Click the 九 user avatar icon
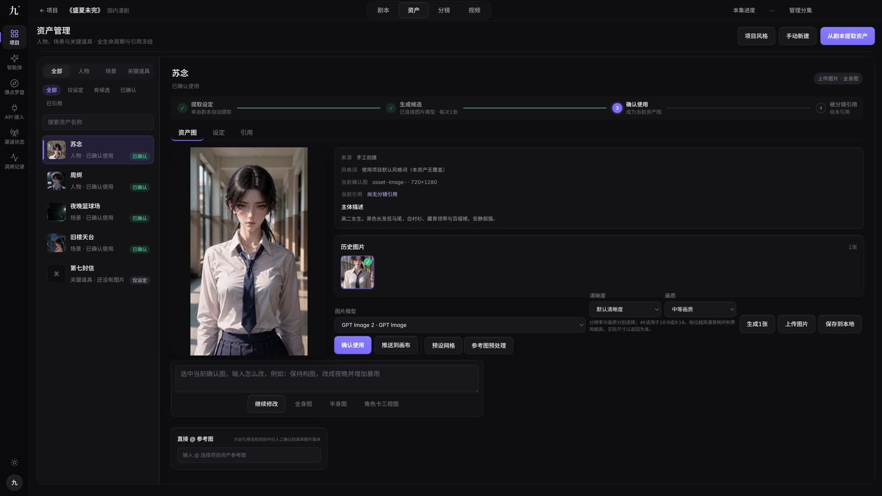The image size is (882, 496). (14, 482)
